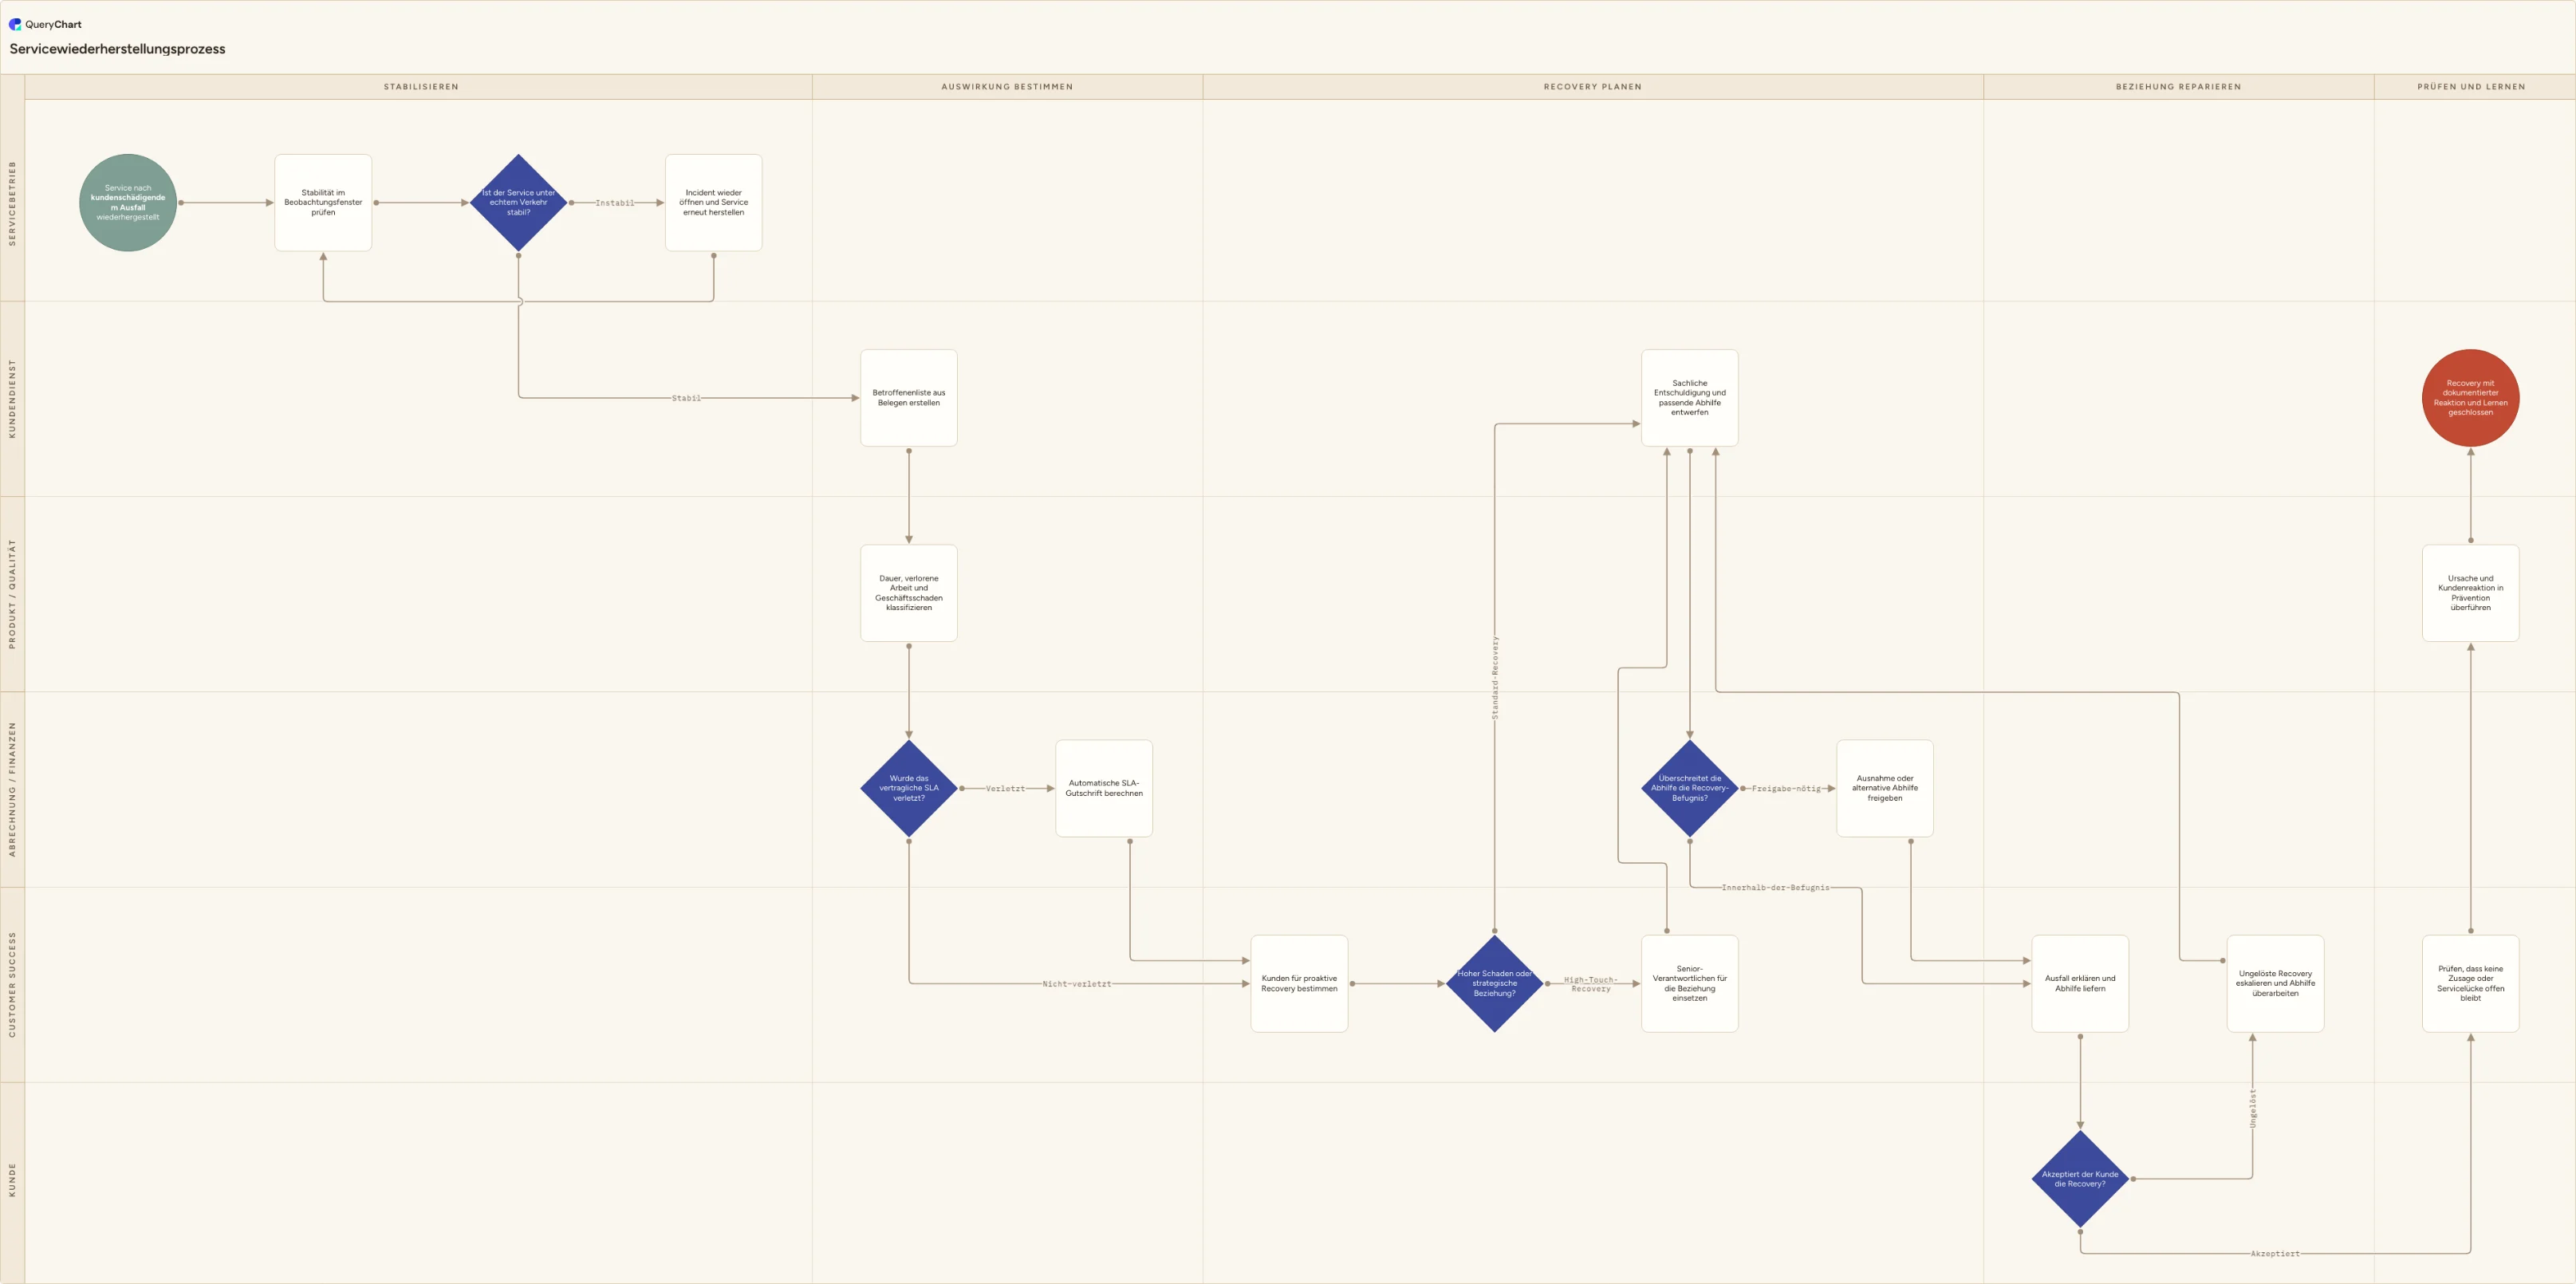
Task: Click the QueryChart logo icon
Action: pos(15,24)
